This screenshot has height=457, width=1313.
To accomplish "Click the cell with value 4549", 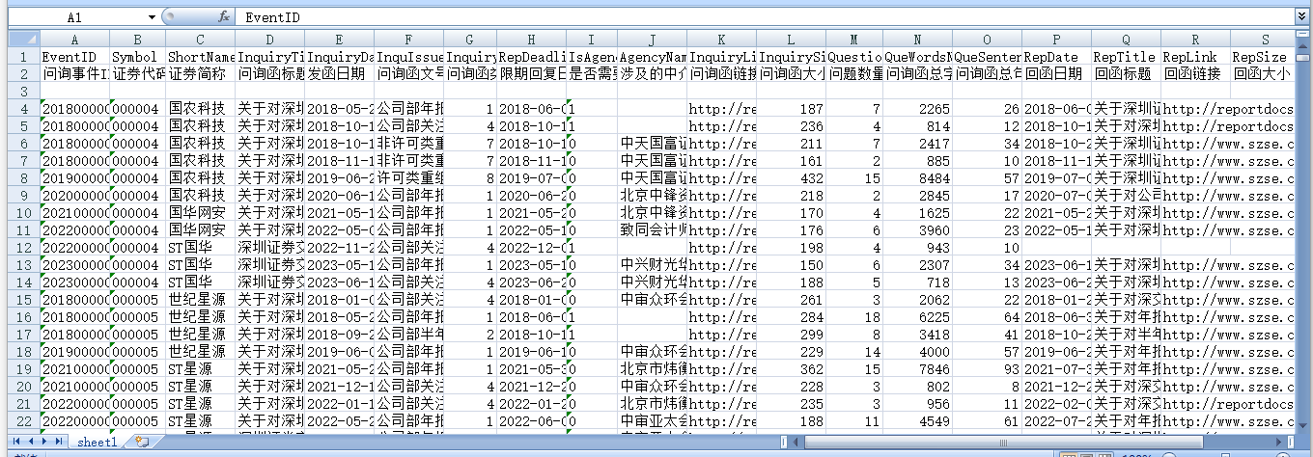I will click(917, 421).
